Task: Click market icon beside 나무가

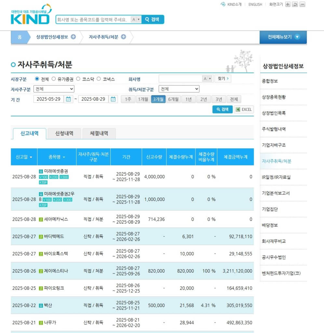Action: [x=41, y=323]
